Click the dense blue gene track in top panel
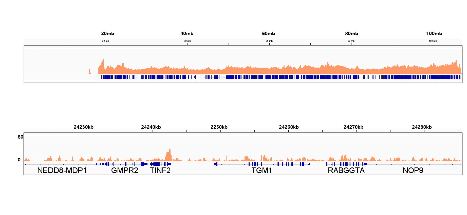This screenshot has height=215, width=467. (x=279, y=77)
